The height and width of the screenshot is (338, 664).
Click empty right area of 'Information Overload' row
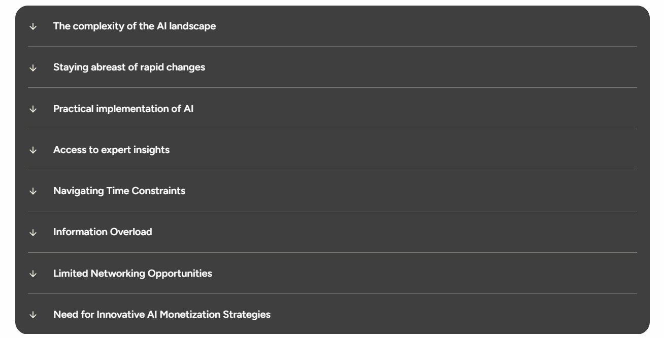pos(457,232)
